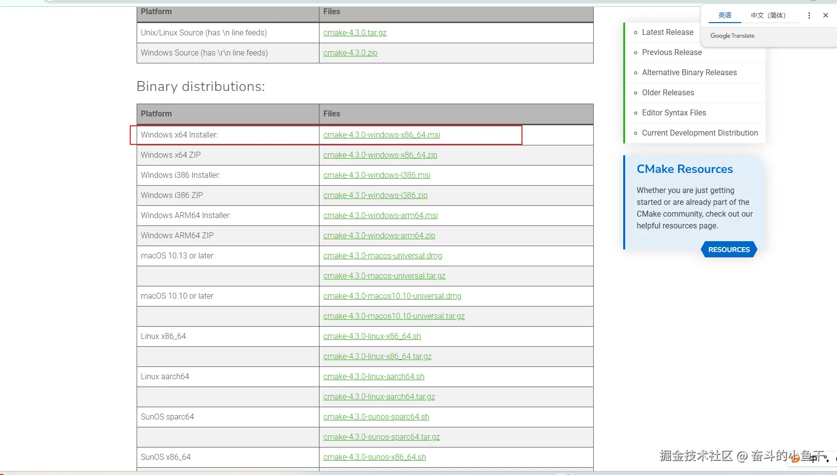The image size is (837, 475).
Task: Download cmake-4.3.0-macos-universal.tar.gz
Action: click(384, 276)
